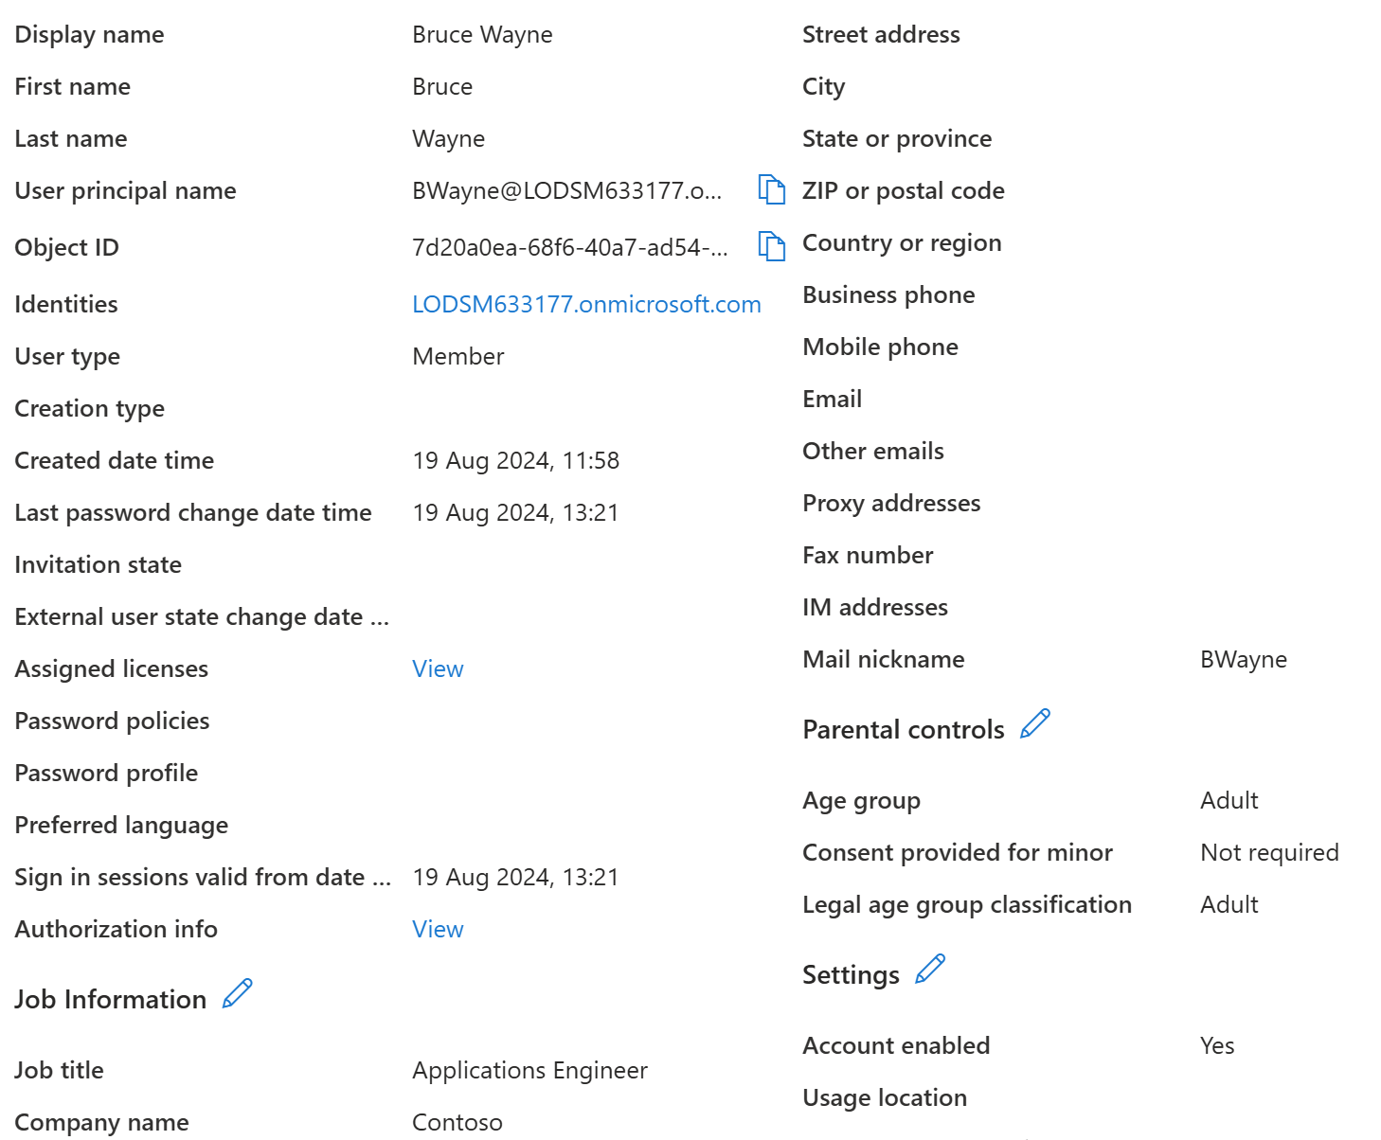Viewport: 1381px width, 1140px height.
Task: View the Authorization info
Action: point(438,929)
